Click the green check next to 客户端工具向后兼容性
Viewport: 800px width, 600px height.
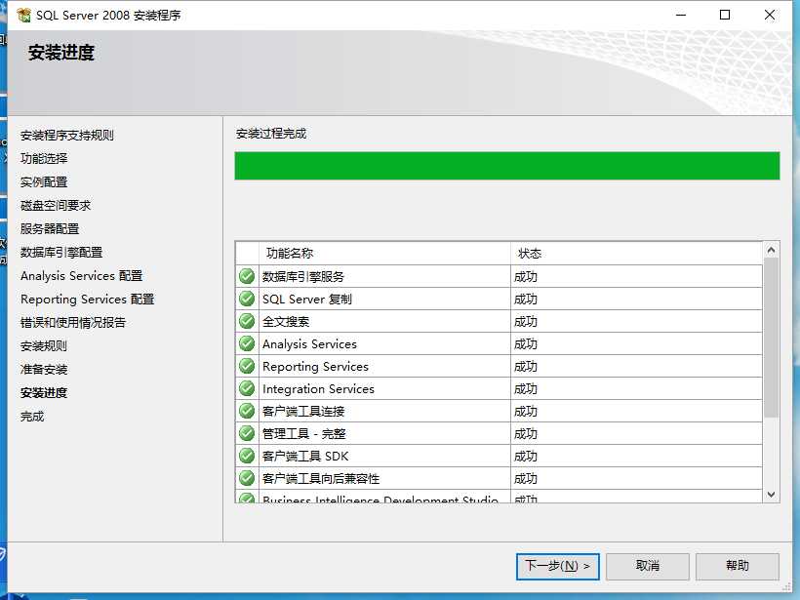[x=247, y=478]
